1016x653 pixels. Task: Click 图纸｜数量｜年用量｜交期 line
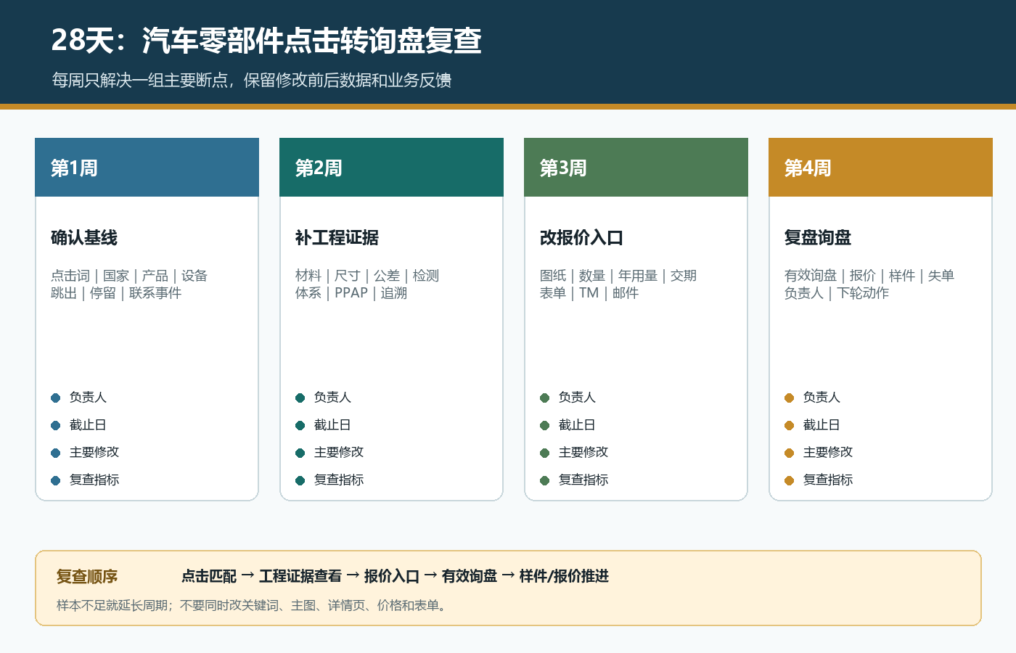[618, 276]
